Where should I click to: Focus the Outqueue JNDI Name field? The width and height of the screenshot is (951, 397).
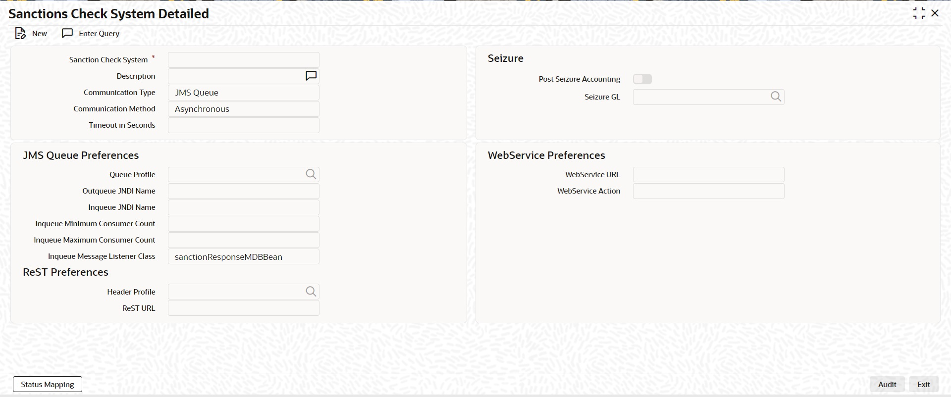click(x=244, y=191)
